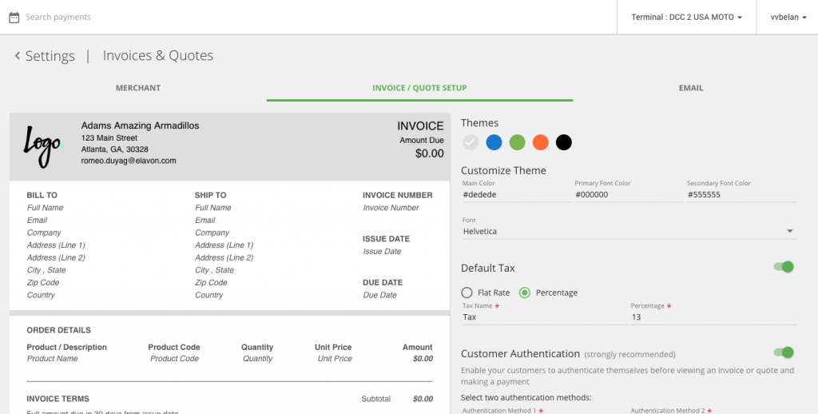Click the Select two authentication methods text
The height and width of the screenshot is (414, 818).
click(x=526, y=397)
